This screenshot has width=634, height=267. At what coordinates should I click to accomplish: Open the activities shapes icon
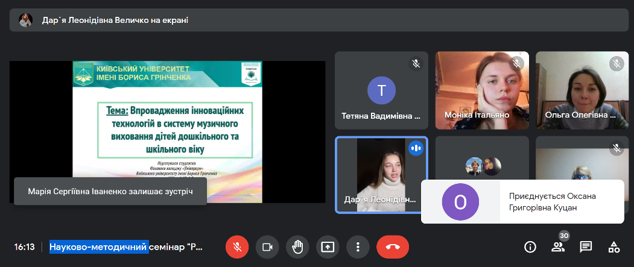pos(613,247)
